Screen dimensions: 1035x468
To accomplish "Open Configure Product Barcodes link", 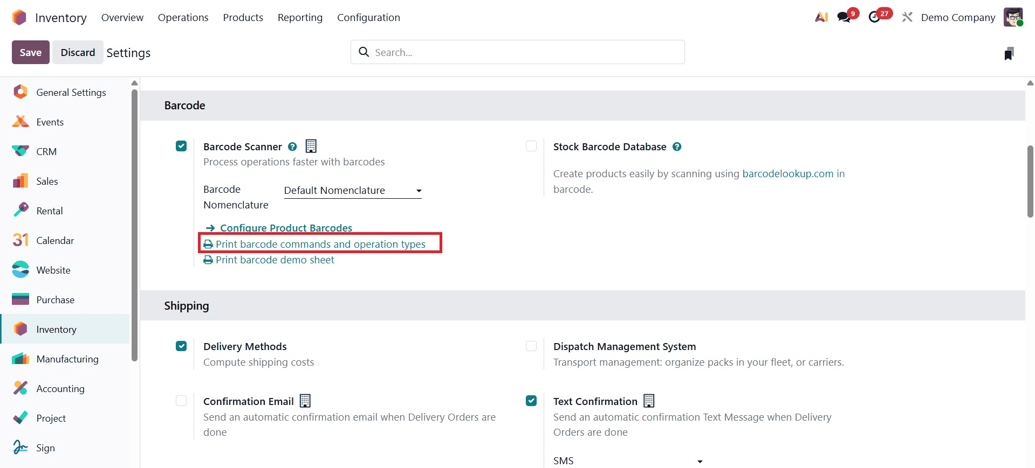I will [279, 228].
